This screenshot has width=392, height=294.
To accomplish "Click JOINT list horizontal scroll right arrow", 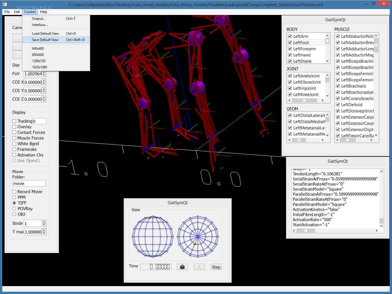I will (323, 100).
